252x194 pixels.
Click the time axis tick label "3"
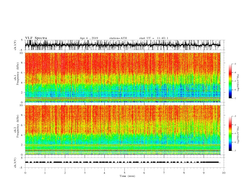point(85,173)
